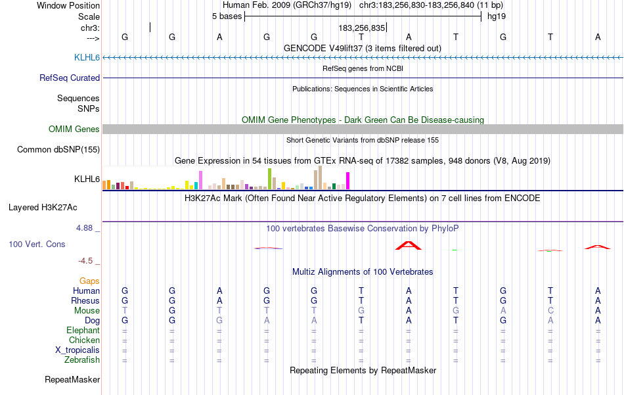Click the gray OMIM Genes item bar
The image size is (624, 395).
point(363,129)
